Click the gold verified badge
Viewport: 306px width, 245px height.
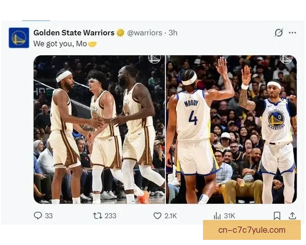point(120,33)
